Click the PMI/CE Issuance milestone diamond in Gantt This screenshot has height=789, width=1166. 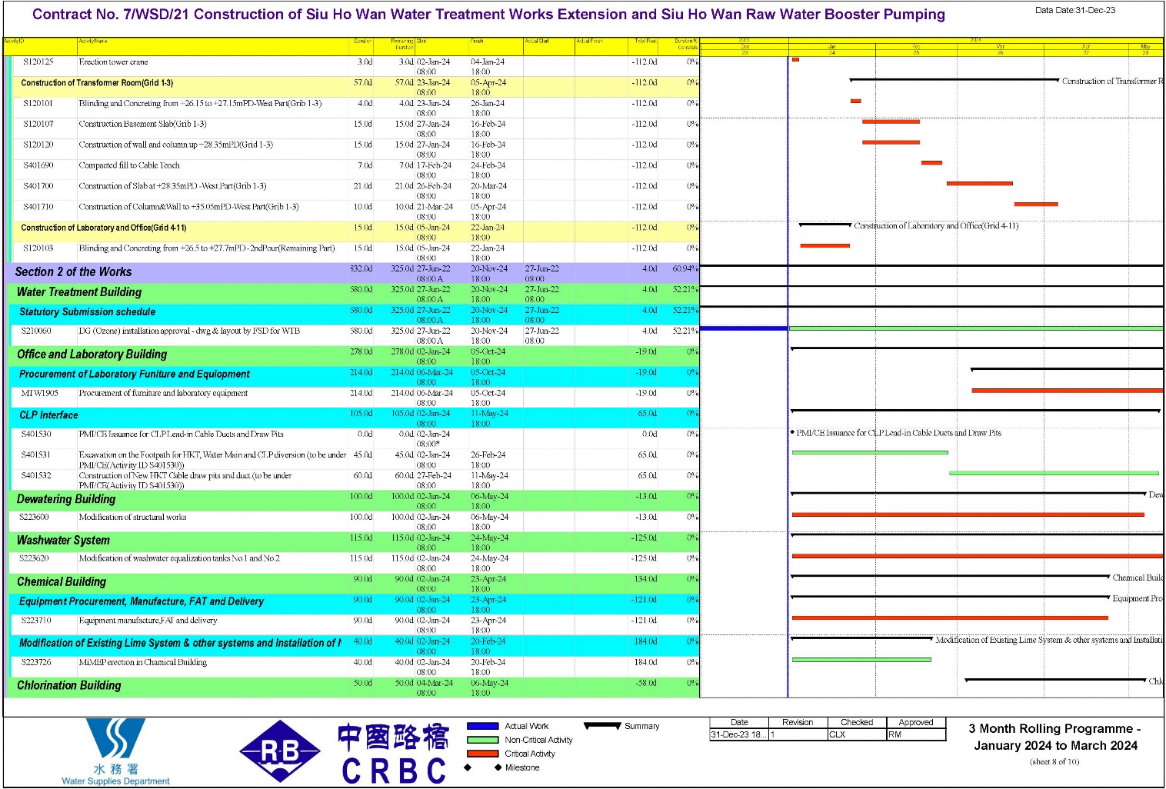792,432
